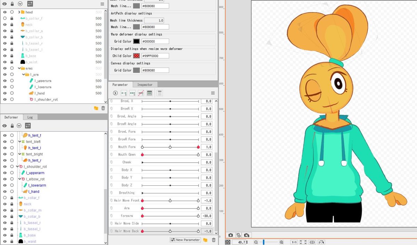Expand the head folder chevron
This screenshot has height=245, width=417.
[x=19, y=12]
